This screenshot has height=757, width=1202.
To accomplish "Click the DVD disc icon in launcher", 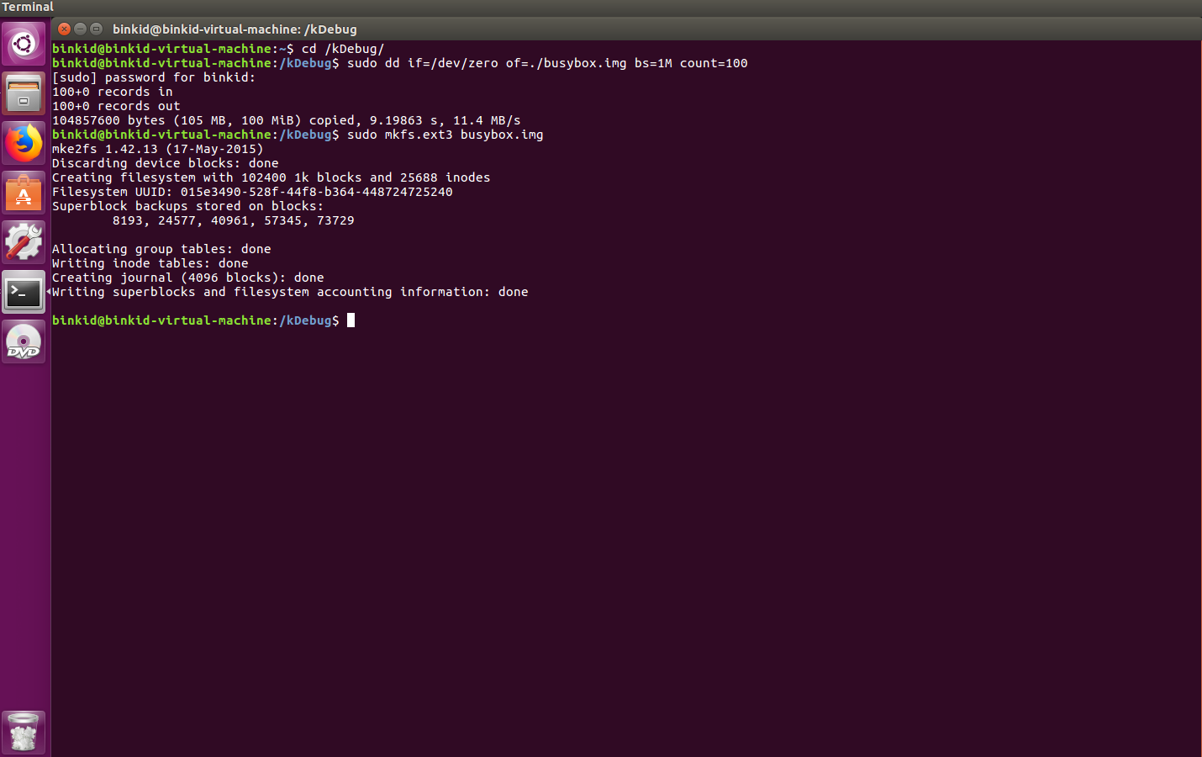I will coord(24,341).
